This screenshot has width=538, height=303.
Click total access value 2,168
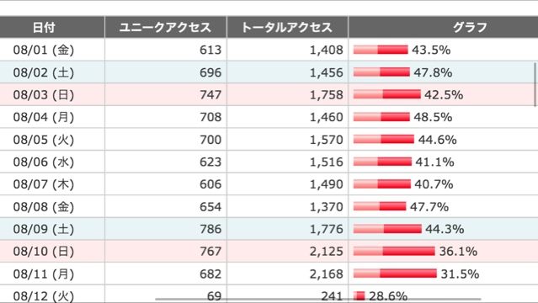click(x=327, y=274)
